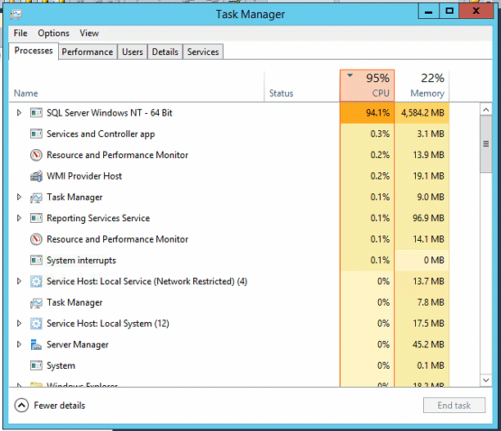Screen dimensions: 501x431
Task: Select the System interrupts row text
Action: (x=81, y=261)
